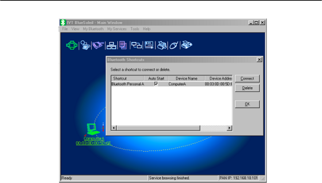Click the Delete button
Viewport: 322px width, 183px height.
pos(247,88)
